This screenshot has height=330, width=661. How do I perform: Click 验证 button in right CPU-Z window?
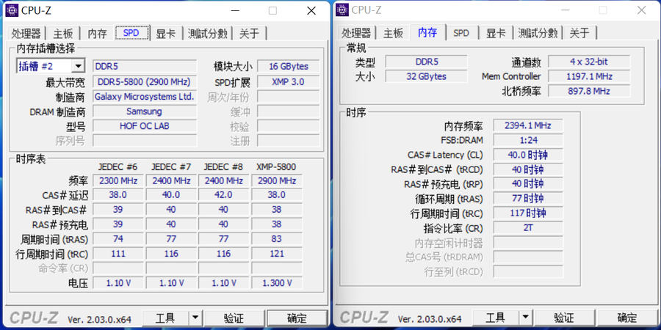564,318
